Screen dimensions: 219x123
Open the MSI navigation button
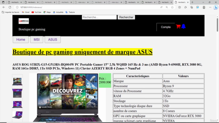(x=37, y=40)
